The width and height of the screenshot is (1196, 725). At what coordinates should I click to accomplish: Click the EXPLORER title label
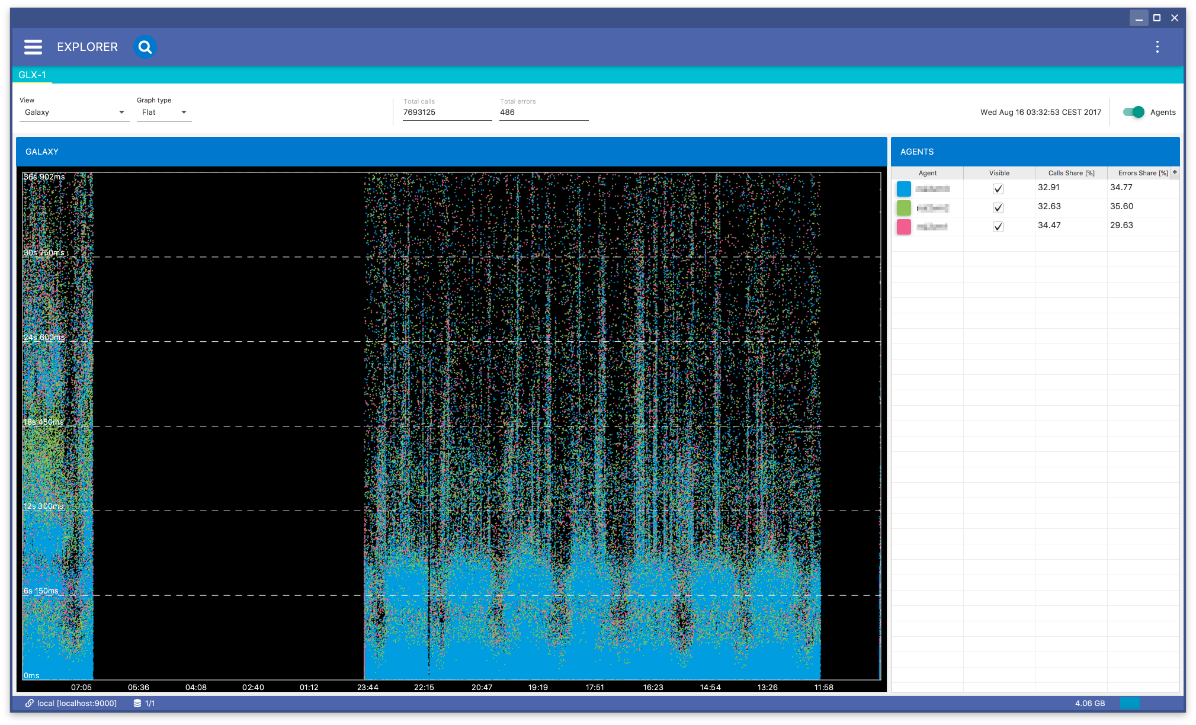click(x=88, y=47)
